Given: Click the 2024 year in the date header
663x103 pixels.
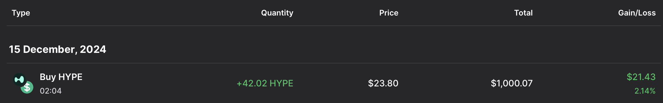Looking at the screenshot, I should point(93,49).
